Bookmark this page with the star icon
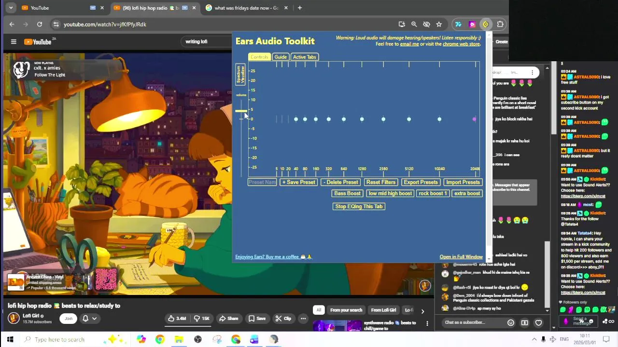618x347 pixels. pos(439,24)
